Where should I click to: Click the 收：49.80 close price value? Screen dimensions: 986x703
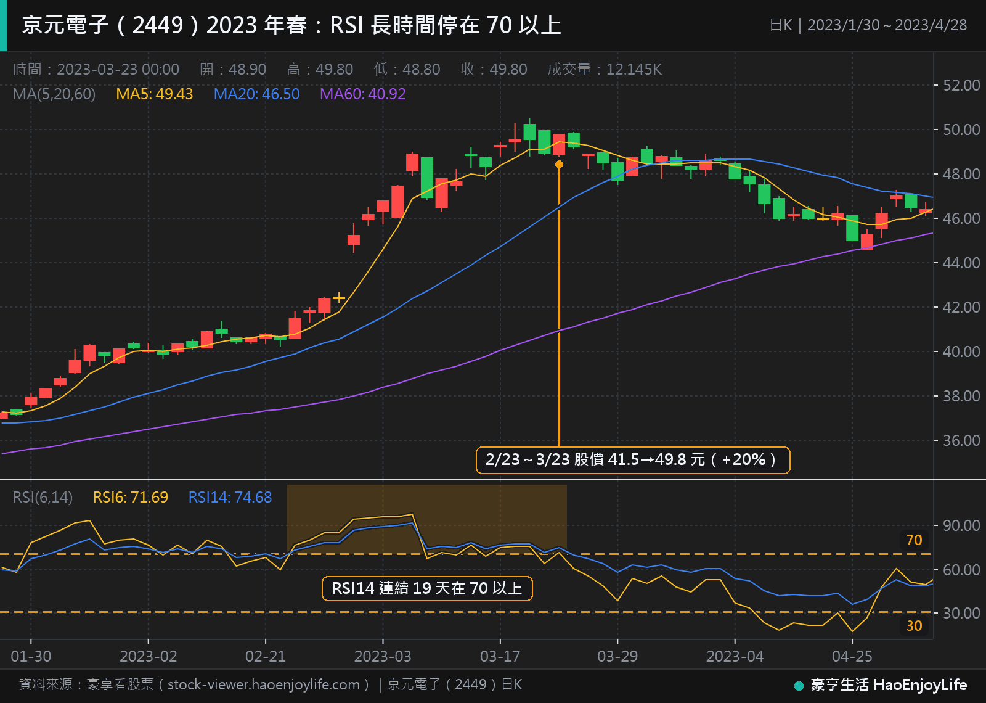click(x=494, y=69)
